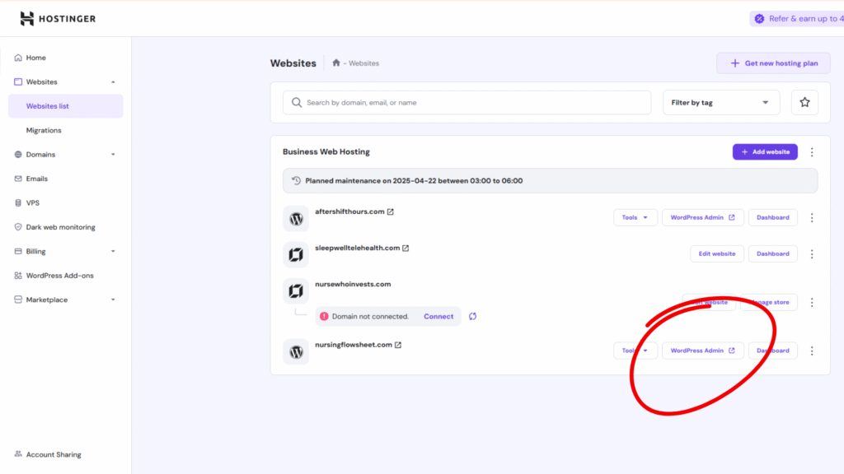Open Migrations in the sidebar
This screenshot has height=474, width=844.
point(44,130)
